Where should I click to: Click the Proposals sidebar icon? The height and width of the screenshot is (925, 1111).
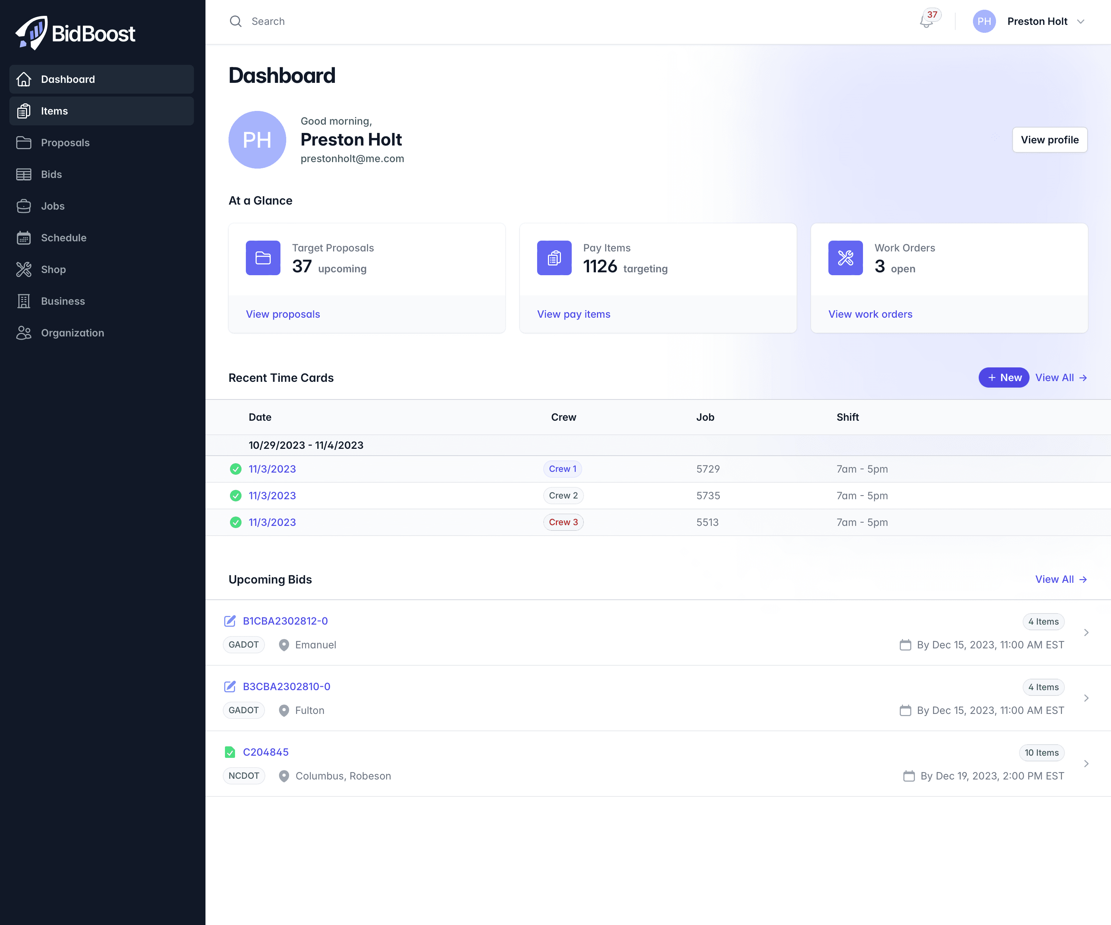pyautogui.click(x=24, y=142)
